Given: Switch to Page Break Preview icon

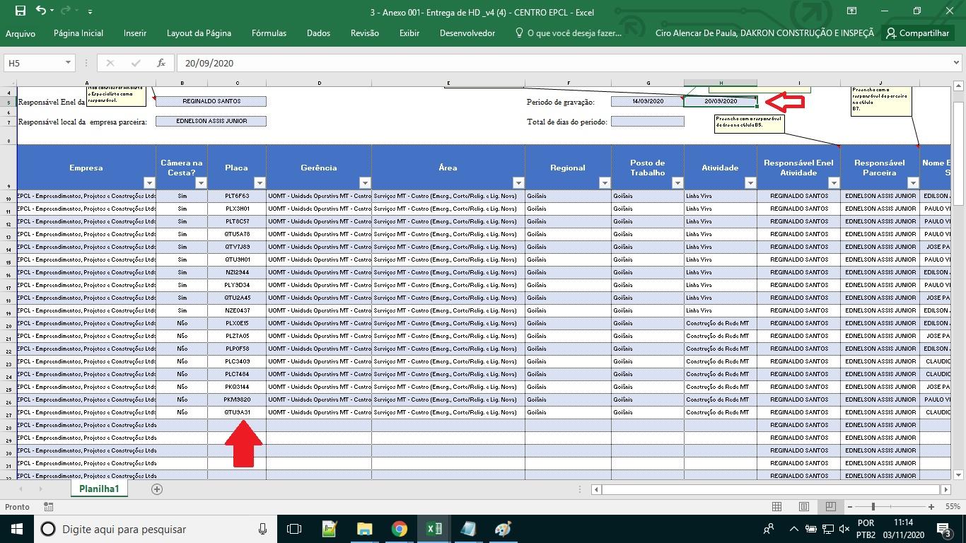Looking at the screenshot, I should pos(831,507).
